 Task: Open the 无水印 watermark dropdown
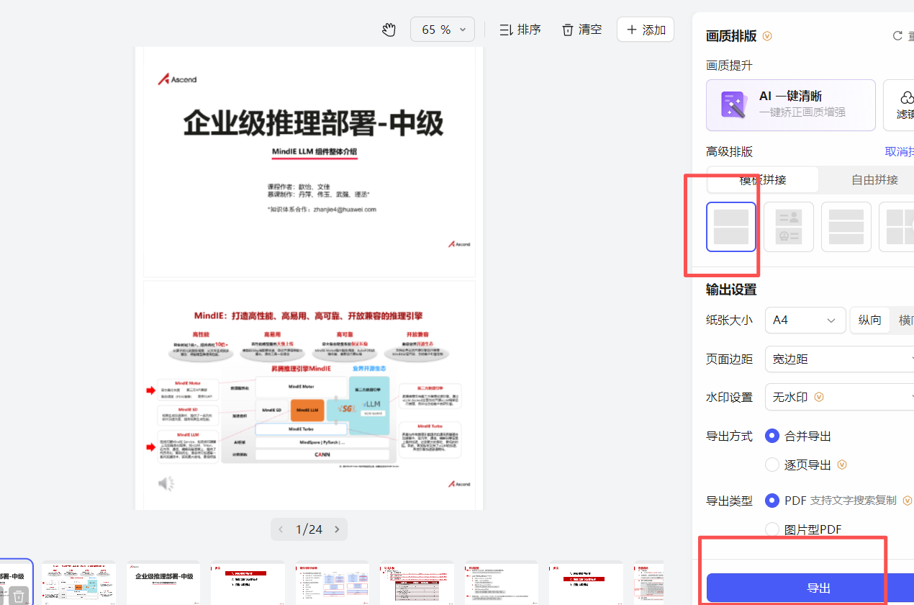[x=839, y=397]
